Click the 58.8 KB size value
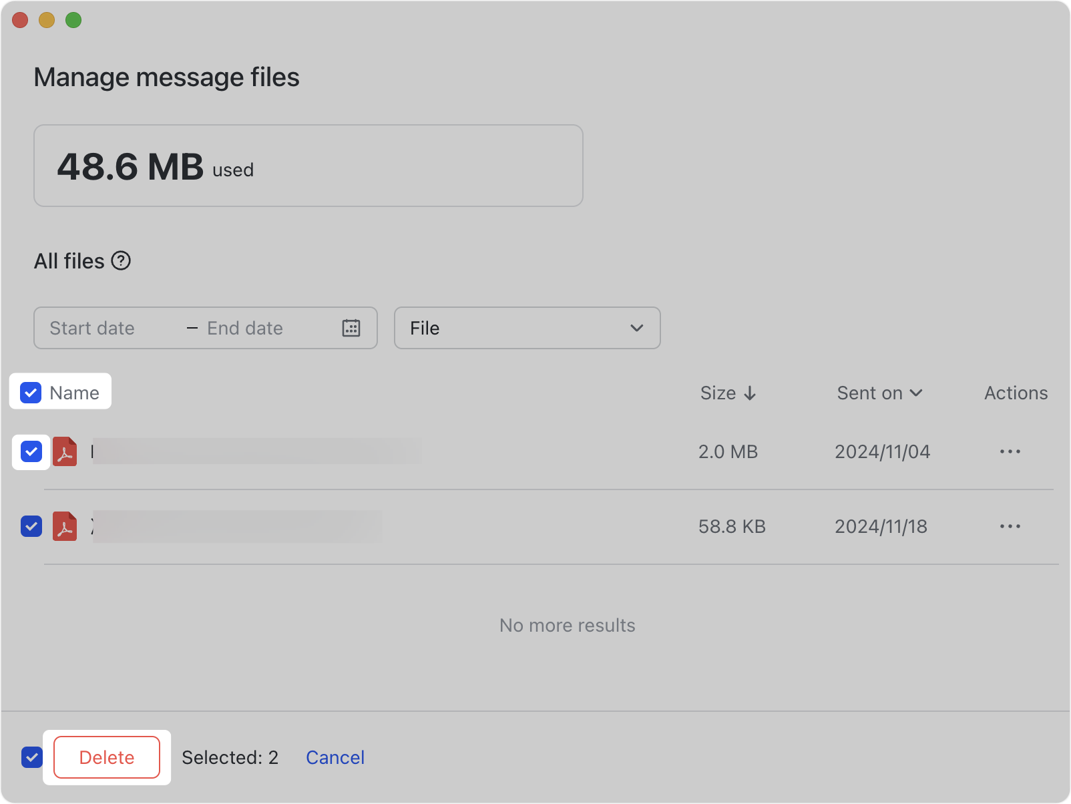The height and width of the screenshot is (804, 1071). [x=732, y=526]
